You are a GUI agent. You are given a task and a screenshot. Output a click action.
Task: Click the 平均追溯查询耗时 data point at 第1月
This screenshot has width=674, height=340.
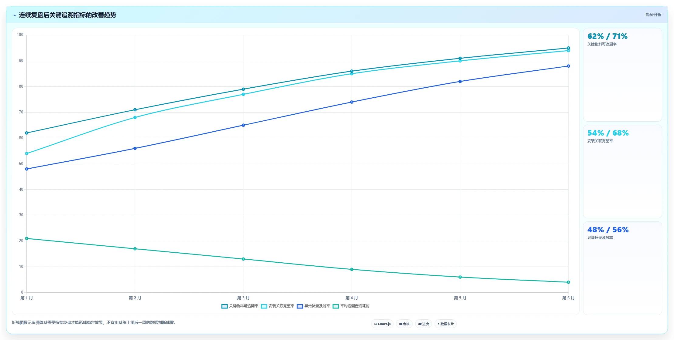(27, 238)
